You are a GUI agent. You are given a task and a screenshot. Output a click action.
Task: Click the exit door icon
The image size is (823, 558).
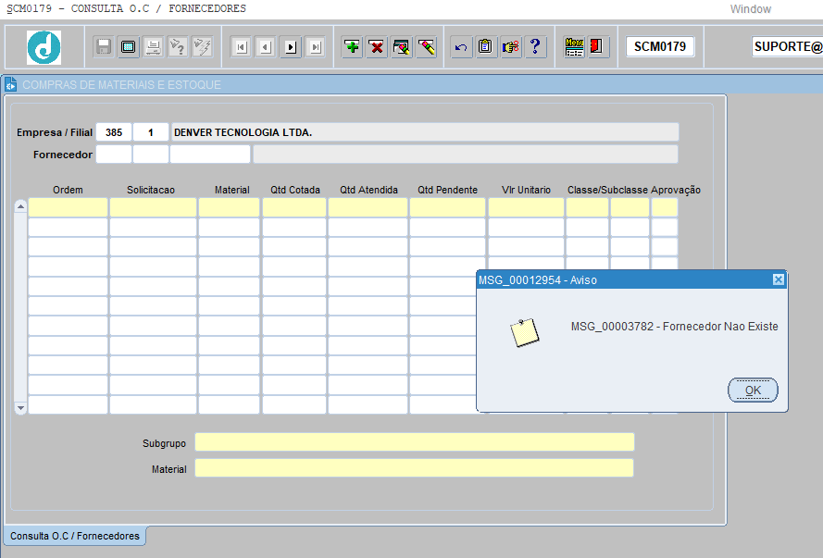pyautogui.click(x=597, y=46)
